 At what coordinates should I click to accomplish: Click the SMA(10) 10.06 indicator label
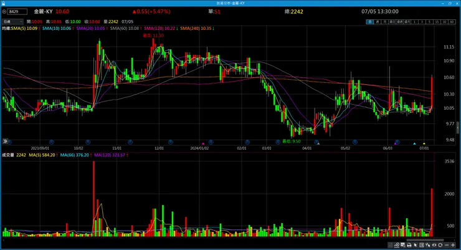[x=58, y=29]
